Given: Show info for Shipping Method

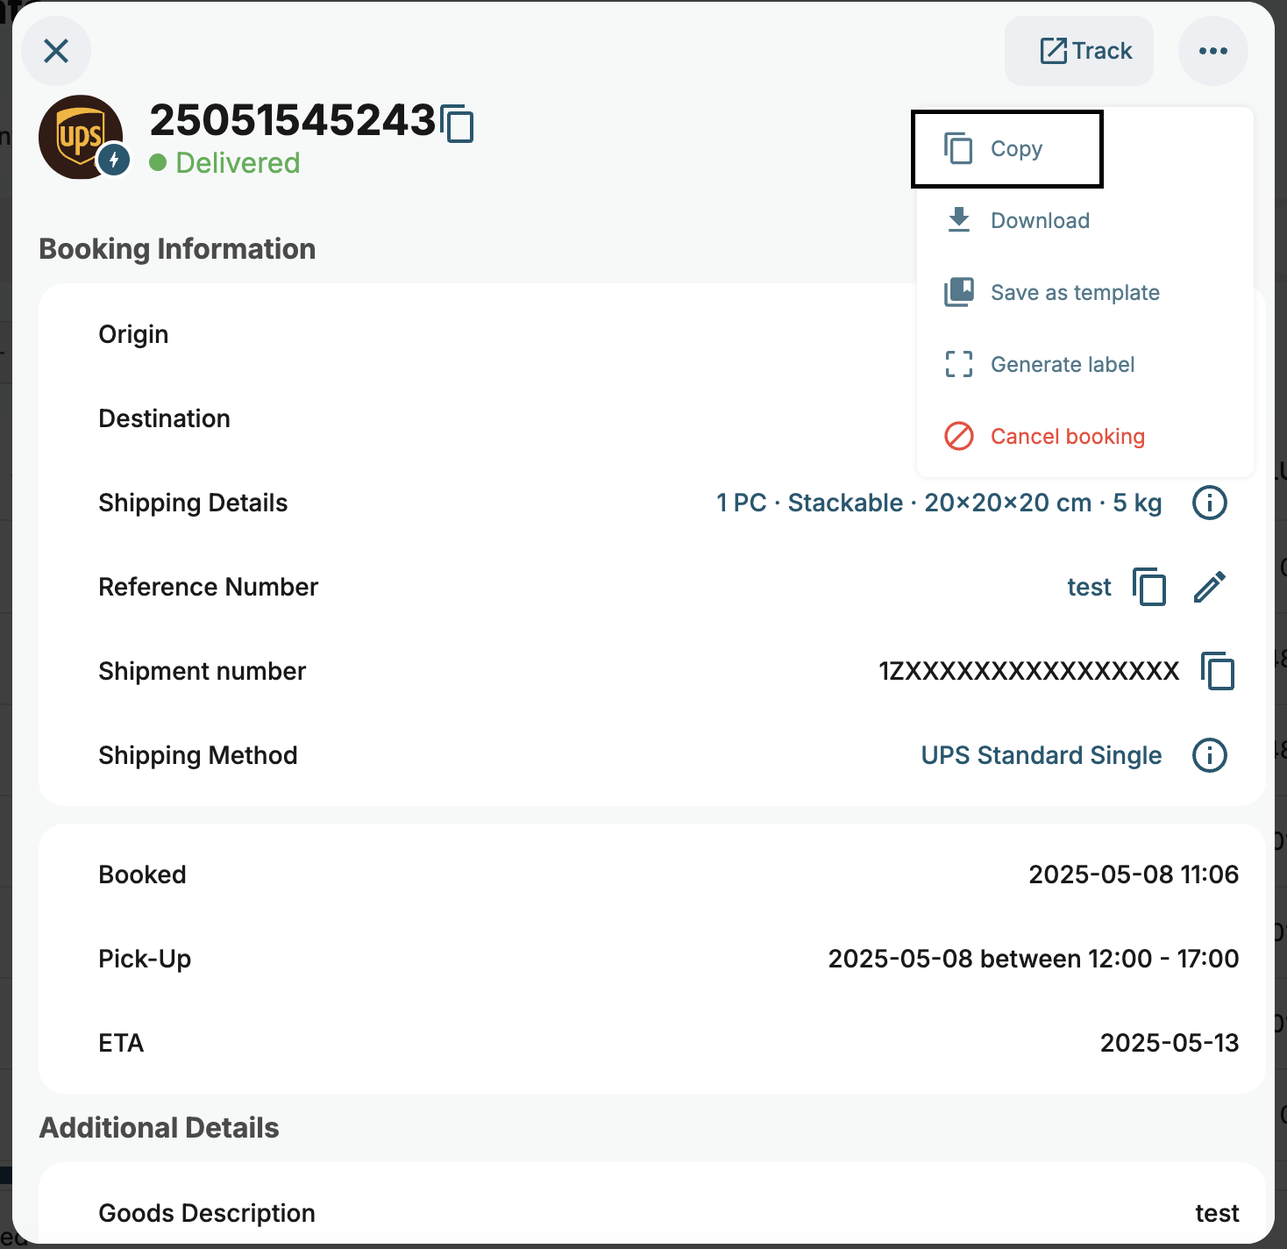Looking at the screenshot, I should point(1209,756).
